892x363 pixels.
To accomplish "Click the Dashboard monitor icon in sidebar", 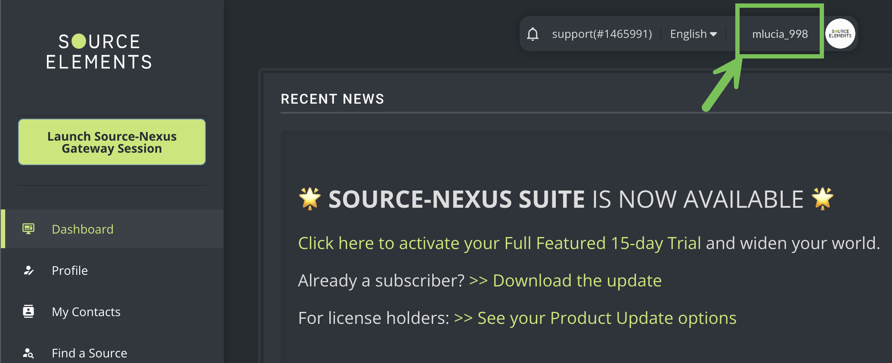I will pyautogui.click(x=28, y=229).
